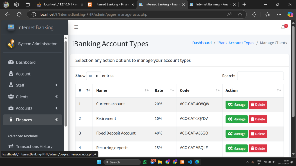296x166 pixels.
Task: Open browser settings ellipsis menu
Action: tap(279, 14)
